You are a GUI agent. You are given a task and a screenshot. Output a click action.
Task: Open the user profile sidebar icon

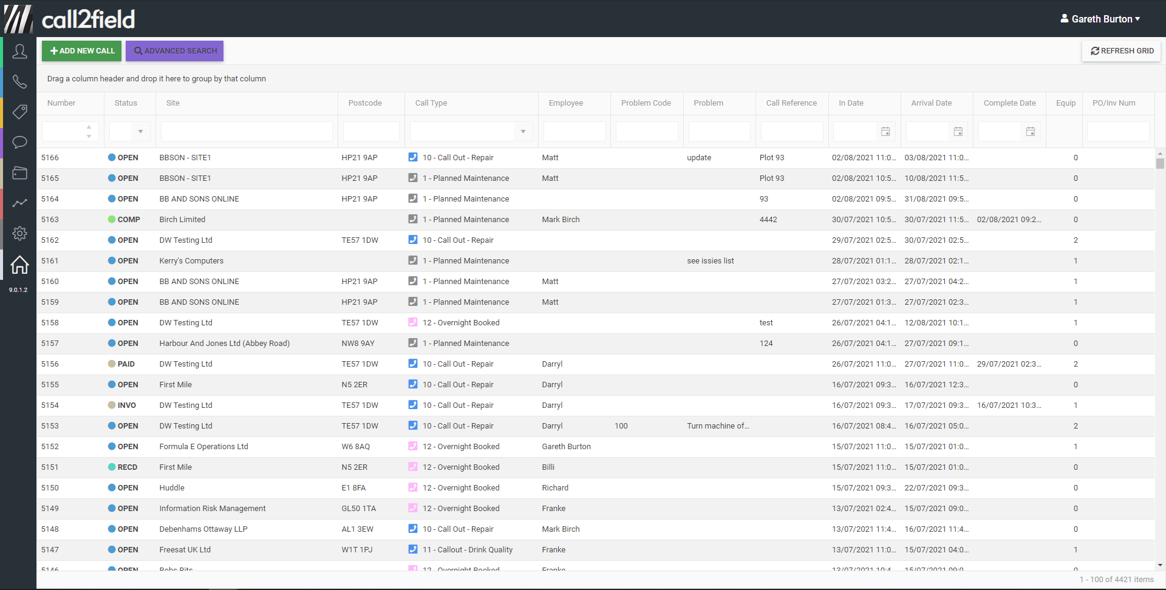(19, 52)
